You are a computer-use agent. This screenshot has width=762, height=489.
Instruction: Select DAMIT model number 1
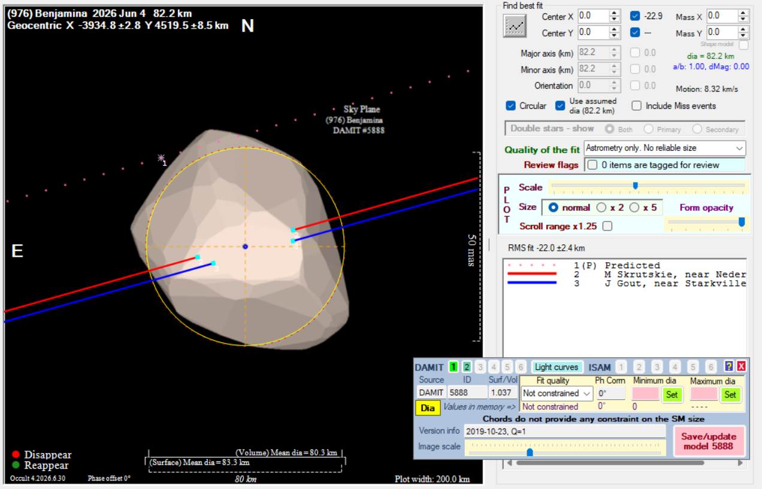click(453, 367)
